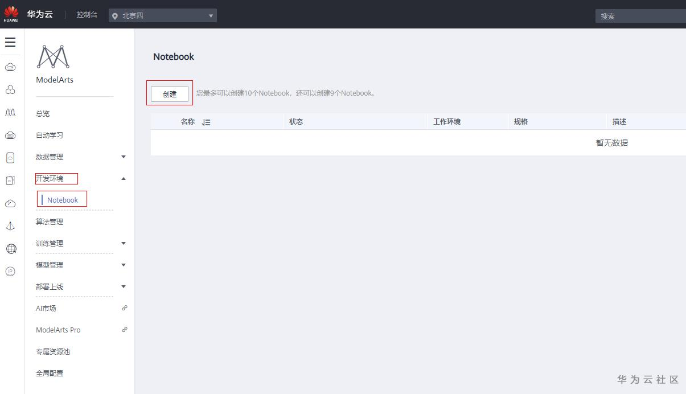Click the plain cloud sidebar icon

(x=10, y=204)
